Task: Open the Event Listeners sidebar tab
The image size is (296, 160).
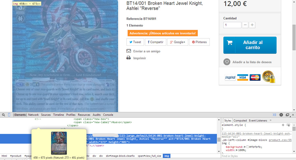Action: point(258,120)
